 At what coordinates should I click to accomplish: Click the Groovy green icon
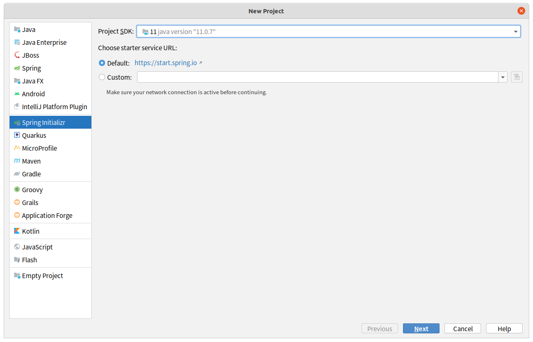[17, 190]
